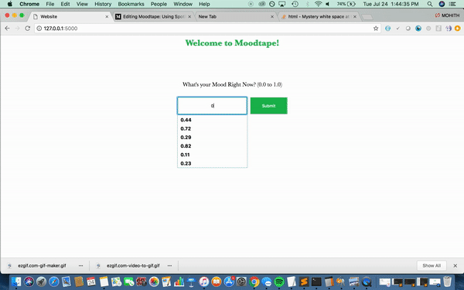Open Safari from the Dock

[x=54, y=281]
